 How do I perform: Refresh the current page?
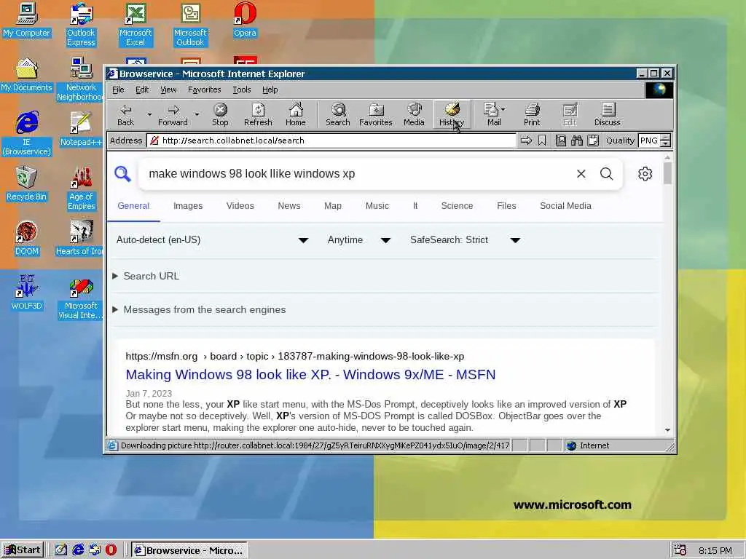pyautogui.click(x=258, y=114)
